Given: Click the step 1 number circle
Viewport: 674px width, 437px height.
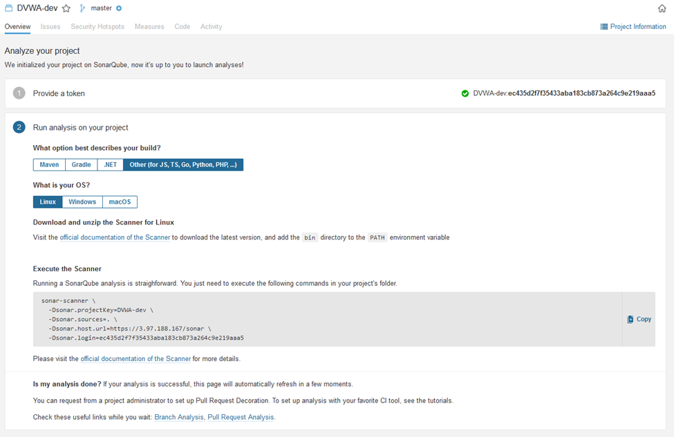Looking at the screenshot, I should click(19, 93).
